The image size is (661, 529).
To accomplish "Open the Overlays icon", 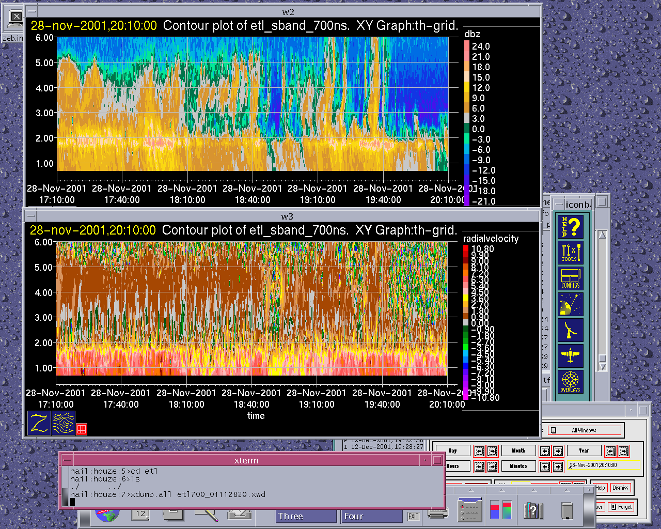I will point(571,382).
